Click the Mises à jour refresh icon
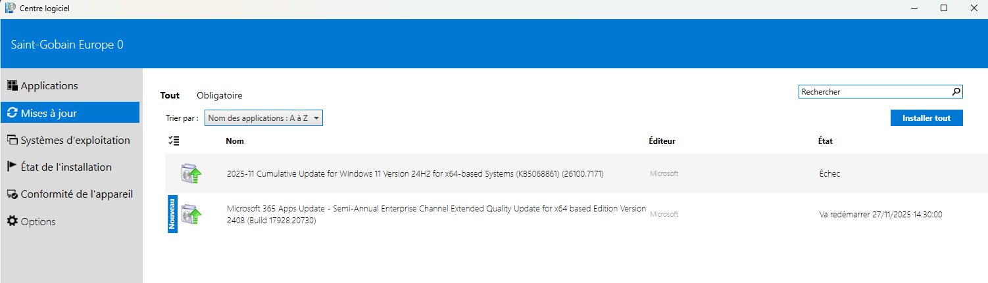The width and height of the screenshot is (988, 283). (x=12, y=113)
